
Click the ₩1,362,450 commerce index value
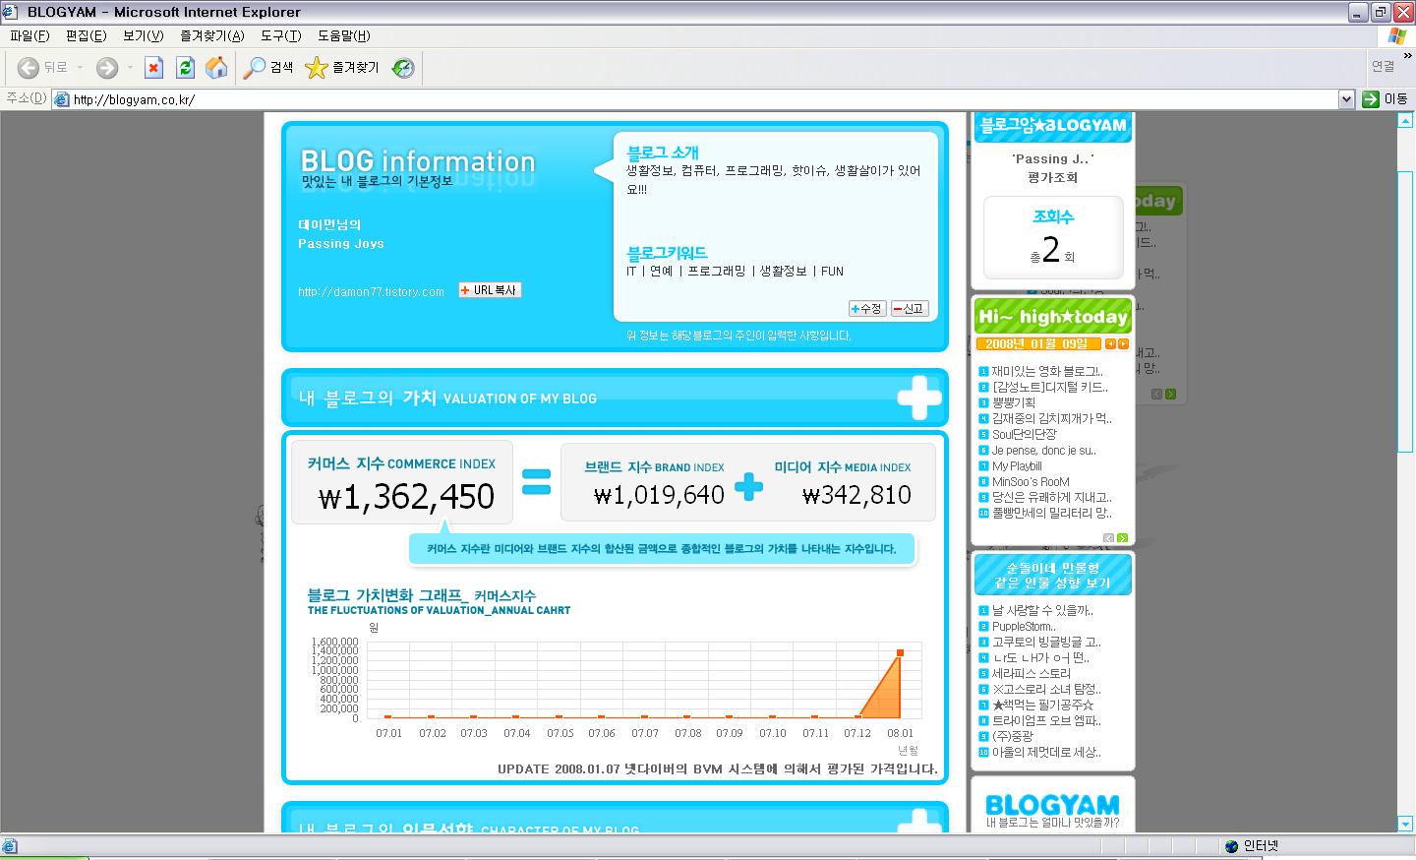pos(406,497)
